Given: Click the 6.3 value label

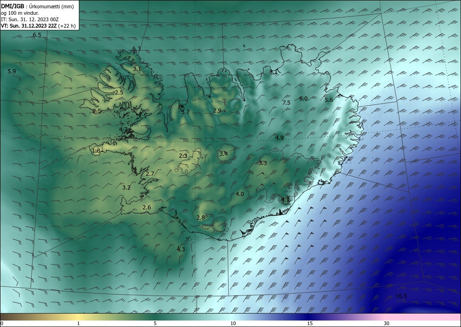Looking at the screenshot, I should [x=136, y=49].
